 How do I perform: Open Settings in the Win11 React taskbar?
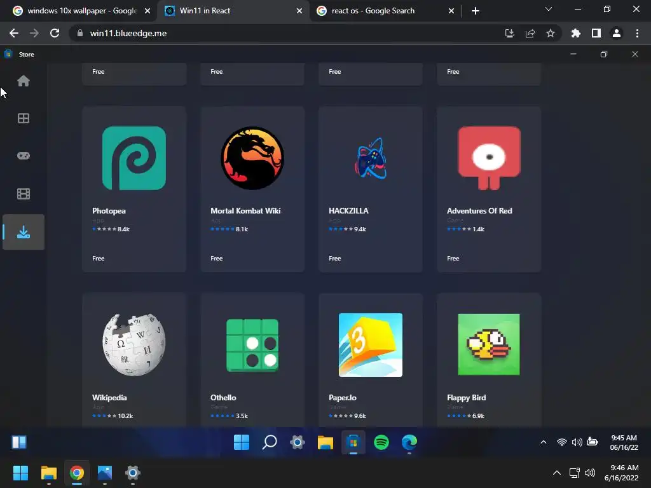[298, 442]
